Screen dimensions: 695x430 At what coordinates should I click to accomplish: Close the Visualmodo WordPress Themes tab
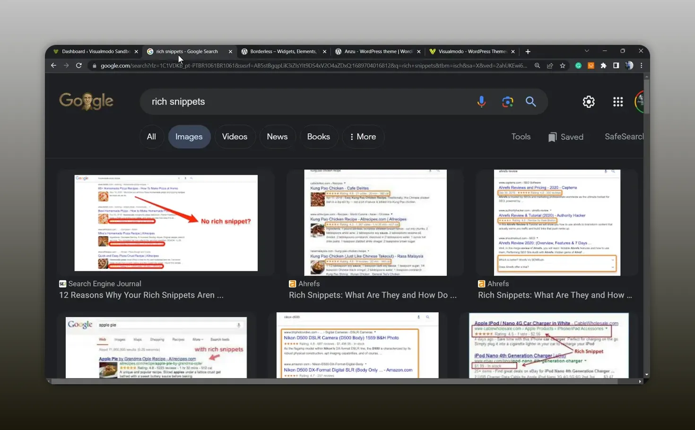coord(513,52)
